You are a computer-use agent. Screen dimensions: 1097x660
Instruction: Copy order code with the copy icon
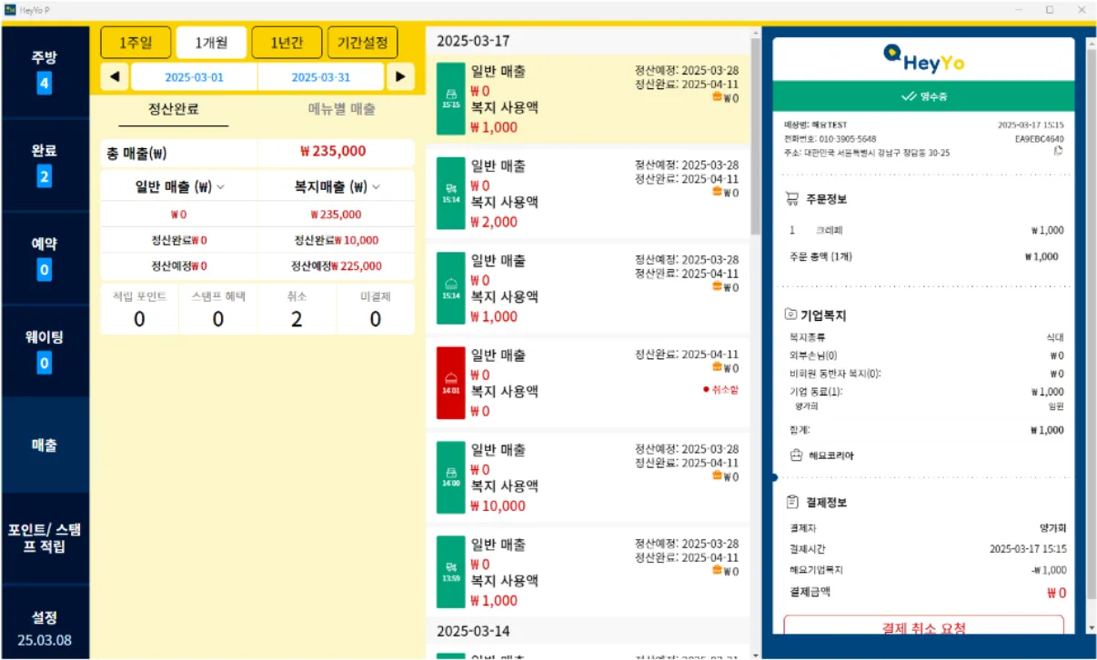pyautogui.click(x=1058, y=152)
